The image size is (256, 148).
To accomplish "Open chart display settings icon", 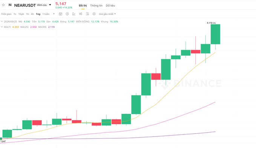I will [x=87, y=14].
